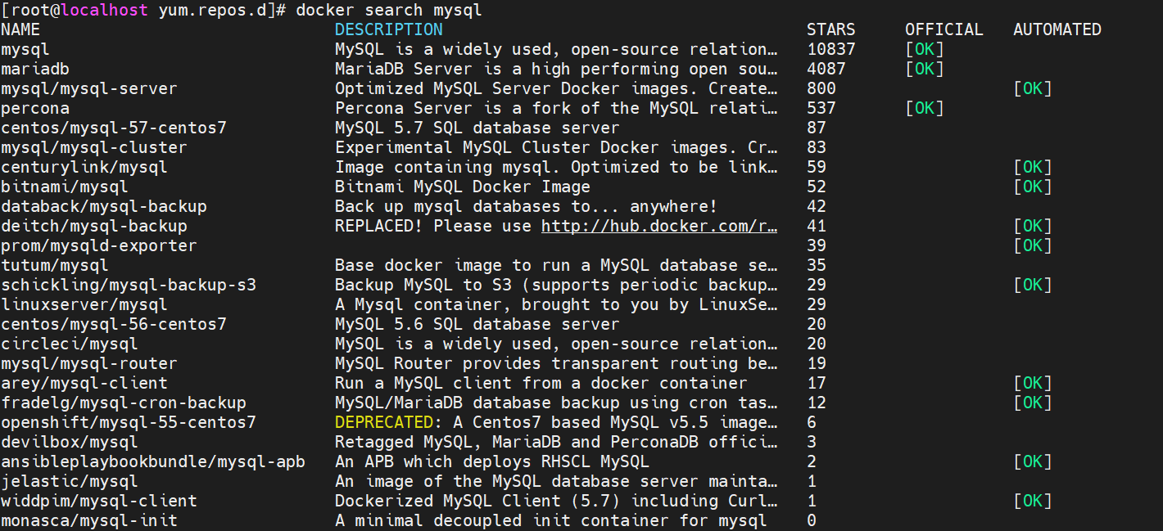Click the docker search mysql command text

click(x=388, y=10)
